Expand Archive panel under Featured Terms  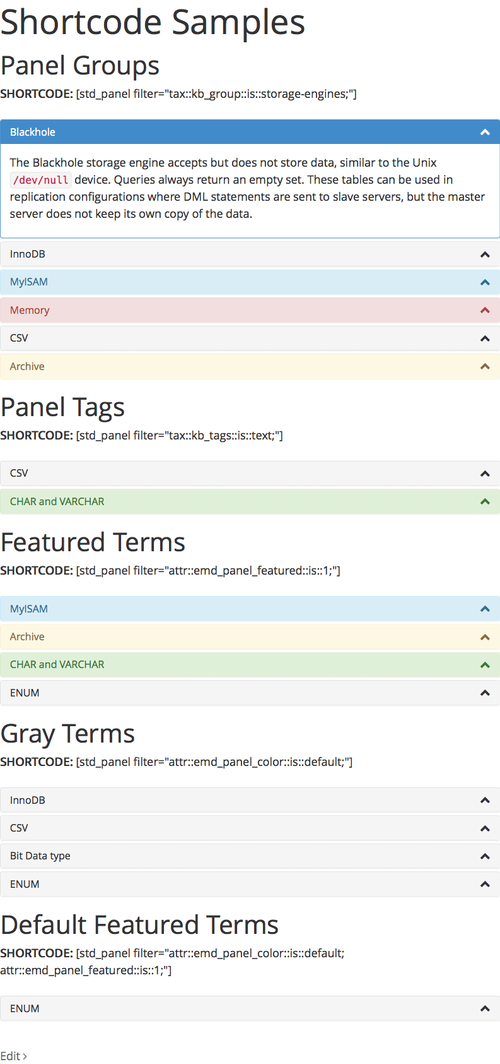250,637
